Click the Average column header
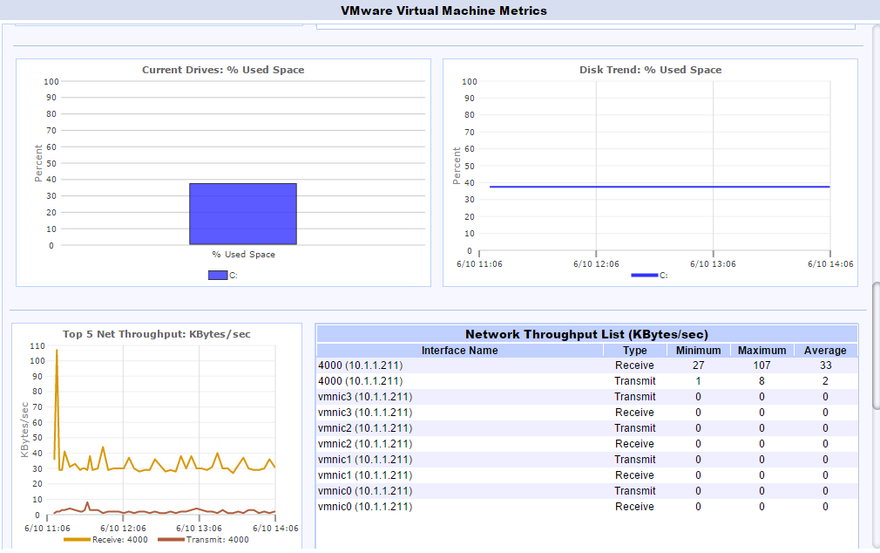The height and width of the screenshot is (553, 880). (x=825, y=350)
